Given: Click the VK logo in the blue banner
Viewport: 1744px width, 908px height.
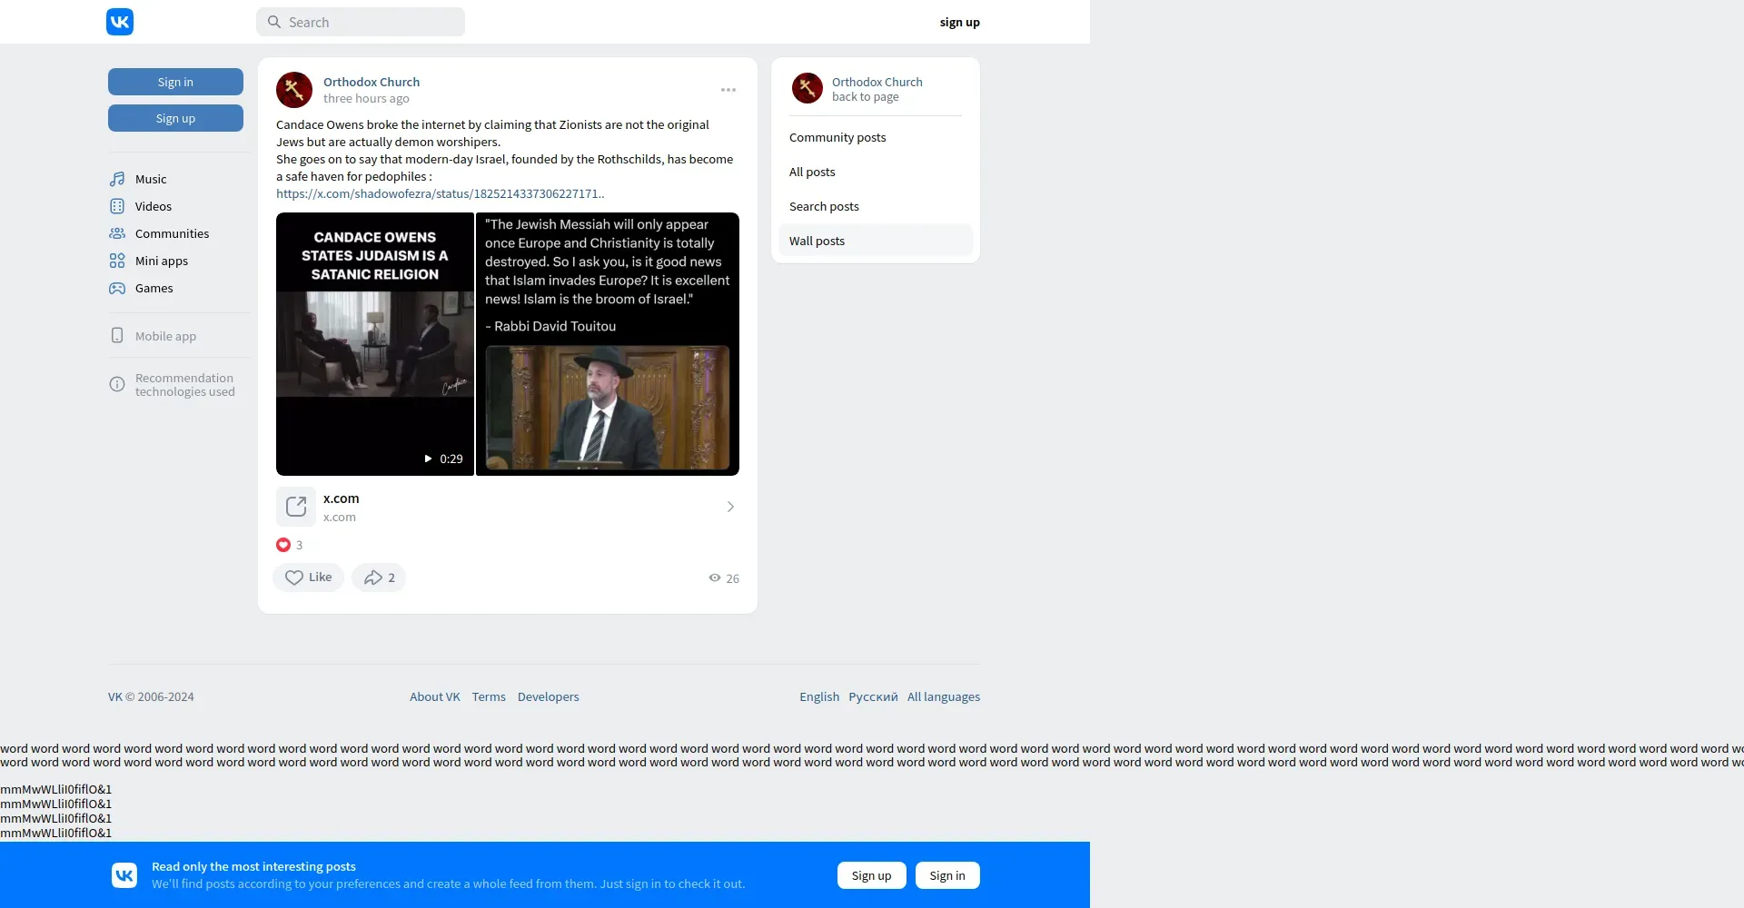Looking at the screenshot, I should 124,874.
